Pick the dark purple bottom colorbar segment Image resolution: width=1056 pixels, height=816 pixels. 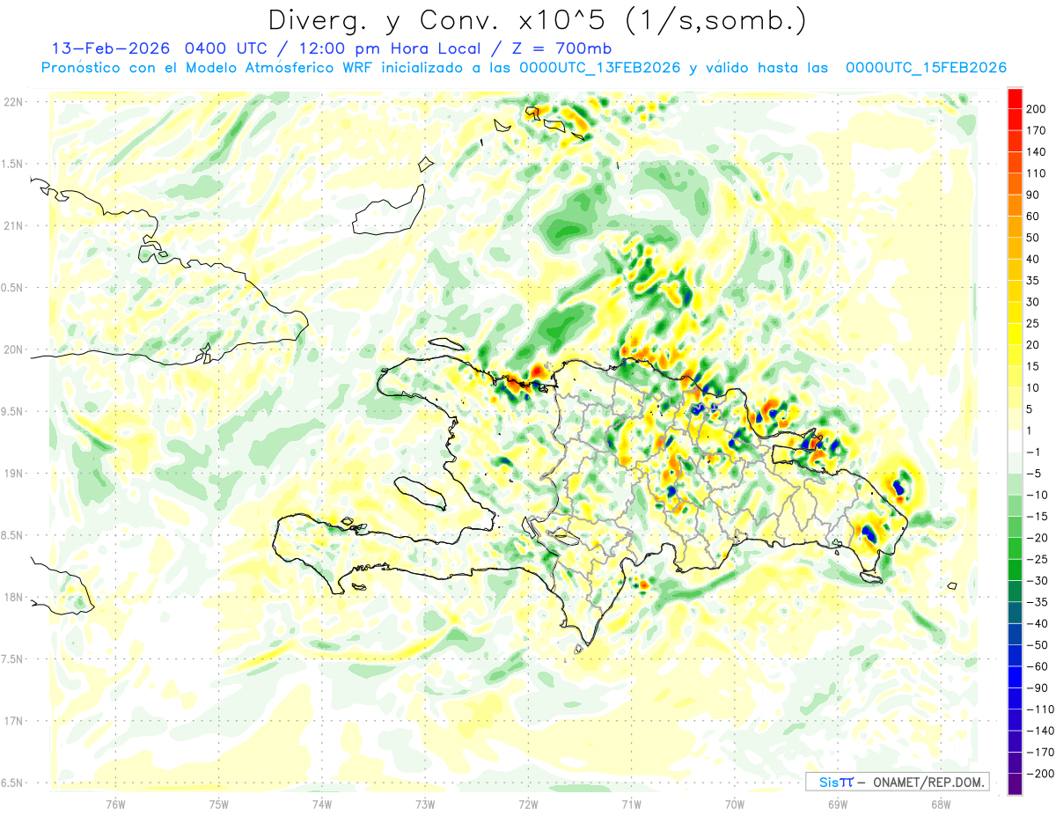tap(1015, 784)
